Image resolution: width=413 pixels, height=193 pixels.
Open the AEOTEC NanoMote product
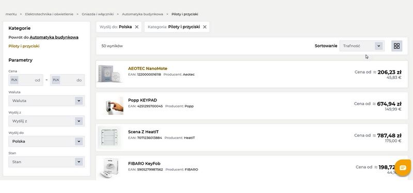coord(148,68)
